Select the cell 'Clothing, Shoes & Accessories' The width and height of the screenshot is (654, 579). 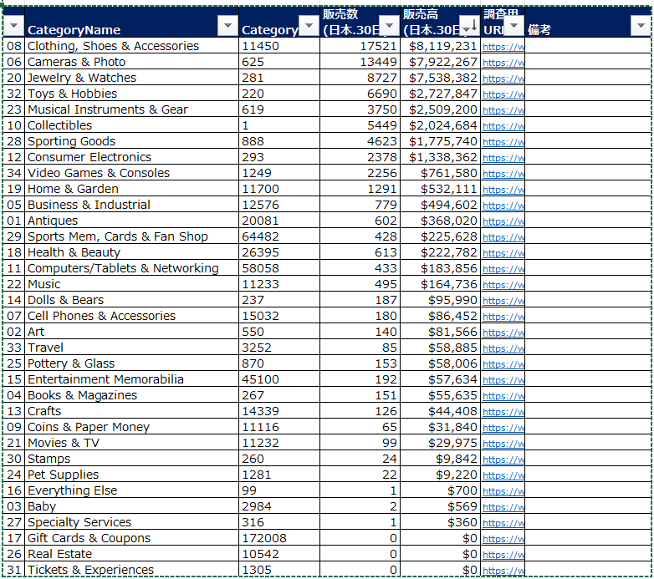[x=131, y=46]
